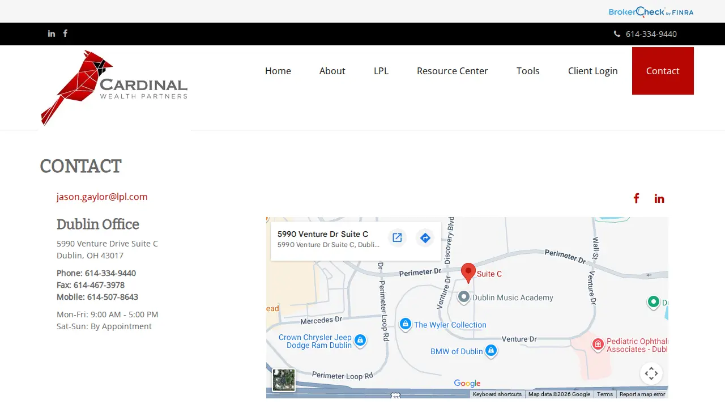Toggle map camera controls button
Viewport: 725px width, 408px height.
point(651,373)
